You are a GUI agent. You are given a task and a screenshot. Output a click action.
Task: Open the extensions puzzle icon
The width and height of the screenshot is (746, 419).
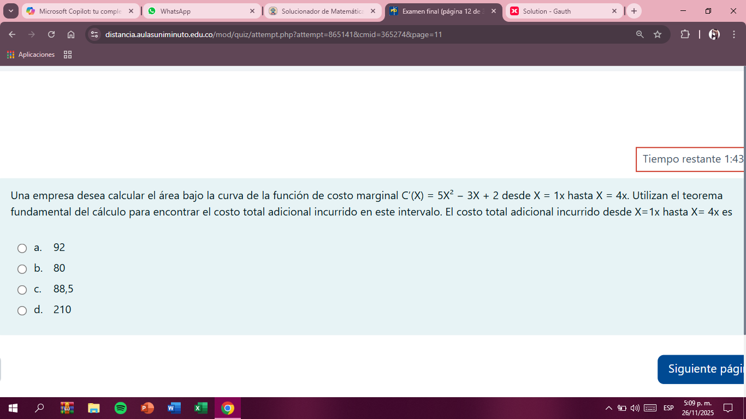[x=685, y=34]
